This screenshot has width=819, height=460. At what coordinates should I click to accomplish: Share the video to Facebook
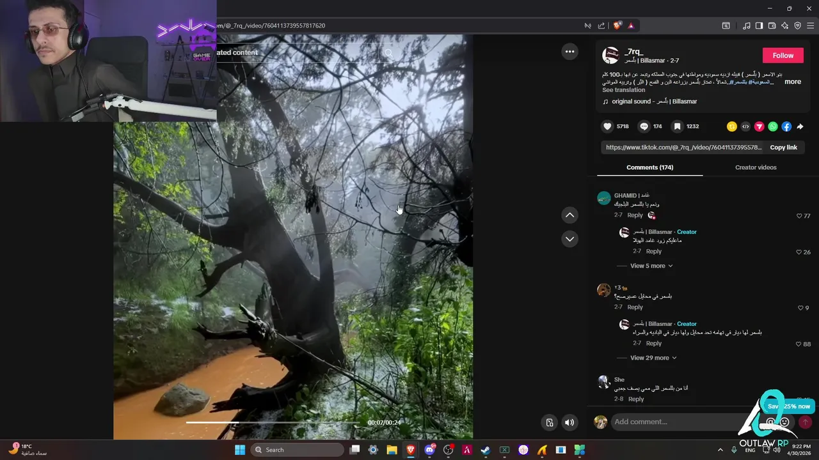pos(786,126)
